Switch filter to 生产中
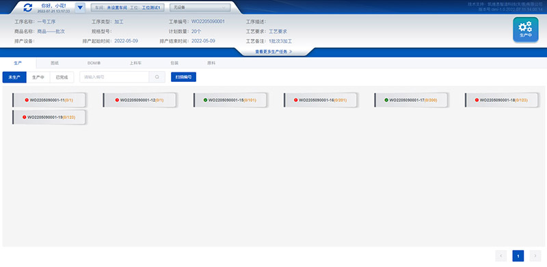The image size is (547, 267). pos(38,77)
